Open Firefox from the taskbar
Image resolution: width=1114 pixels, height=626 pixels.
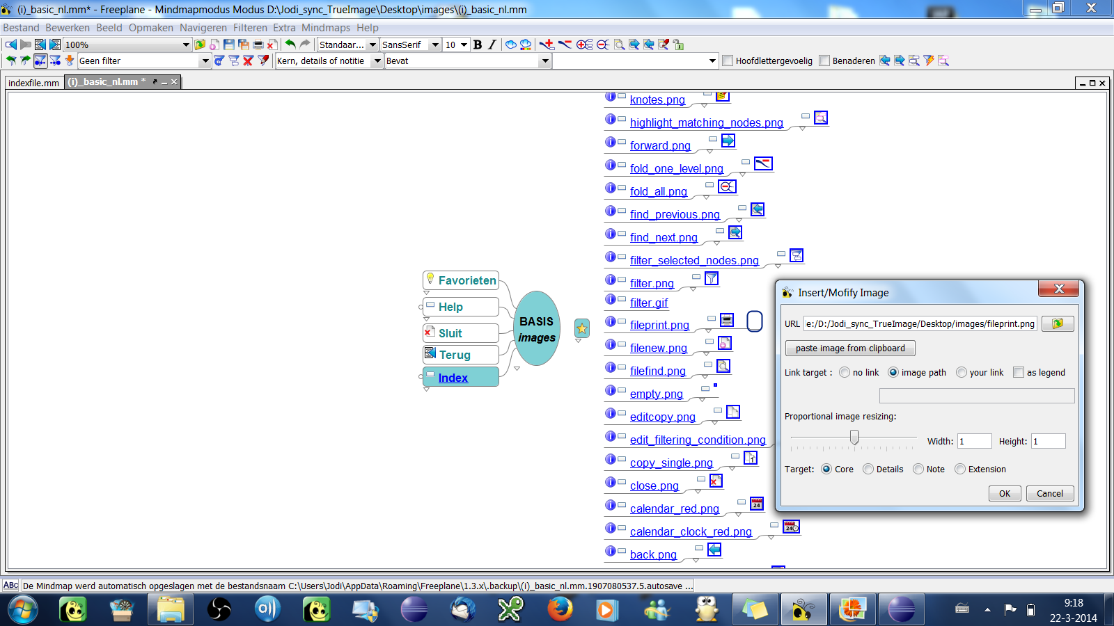point(560,609)
